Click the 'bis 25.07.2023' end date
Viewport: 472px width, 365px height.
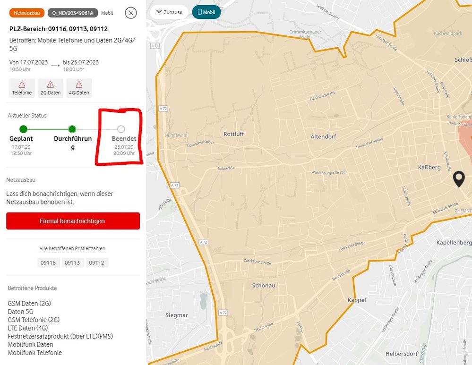coord(81,62)
